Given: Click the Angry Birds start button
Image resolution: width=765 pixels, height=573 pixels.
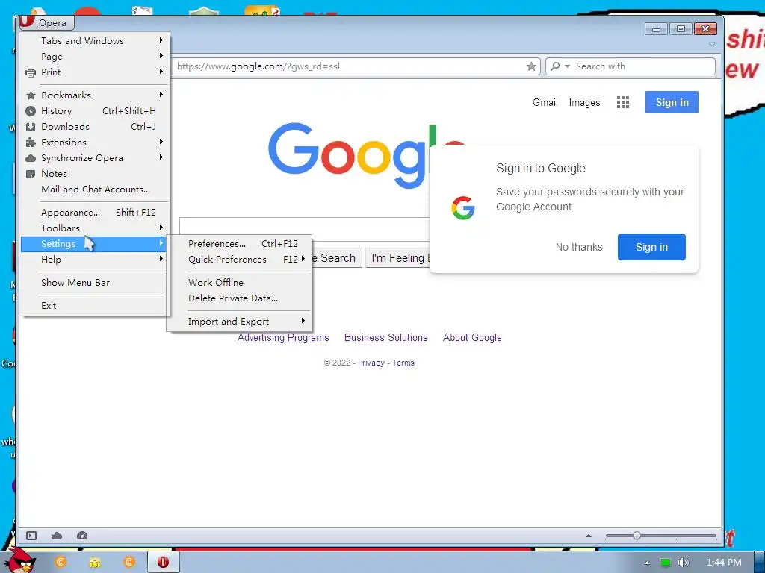Looking at the screenshot, I should 22,560.
